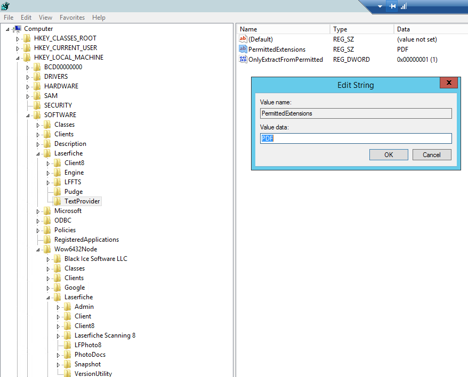The height and width of the screenshot is (377, 468).
Task: Expand the Laserfiche Scanning 8 key
Action: point(58,336)
